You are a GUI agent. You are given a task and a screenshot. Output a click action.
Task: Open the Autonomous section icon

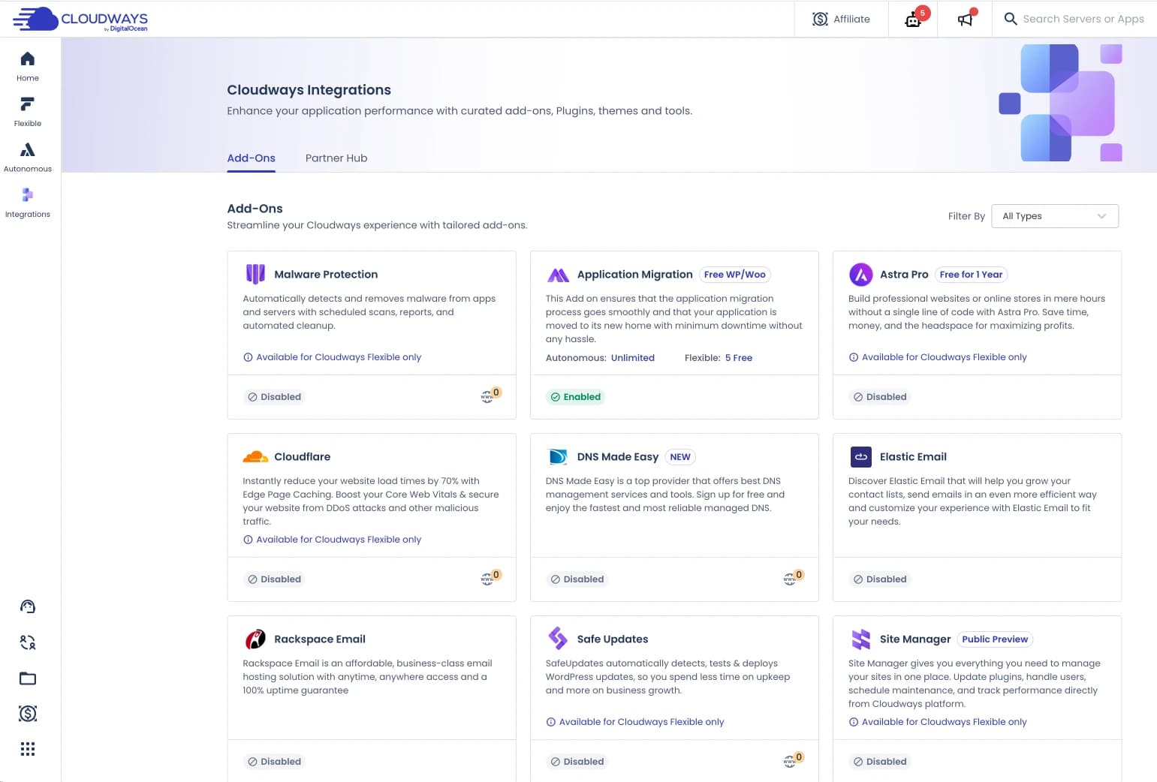point(28,151)
